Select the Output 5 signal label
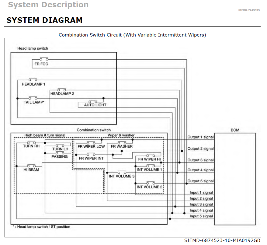The height and width of the screenshot is (245, 267). tap(200, 181)
